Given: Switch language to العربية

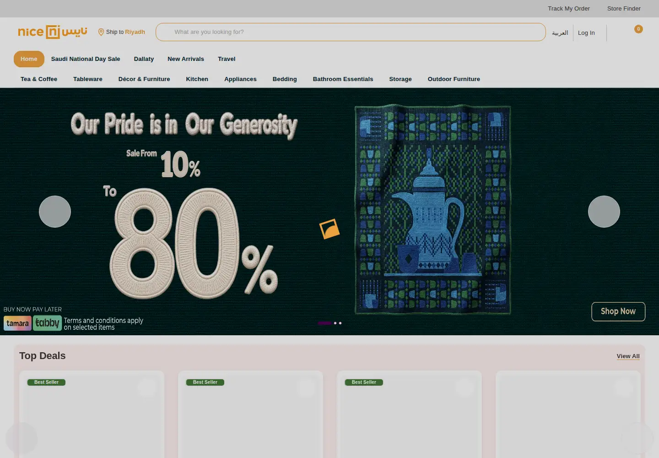Looking at the screenshot, I should tap(560, 33).
